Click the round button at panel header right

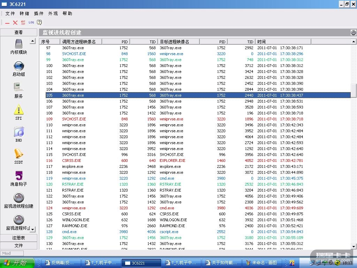click(354, 32)
